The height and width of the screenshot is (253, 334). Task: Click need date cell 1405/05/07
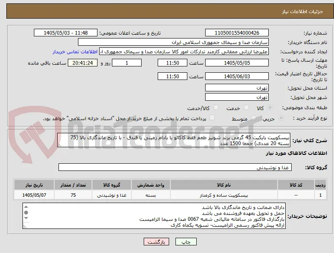(x=34, y=195)
